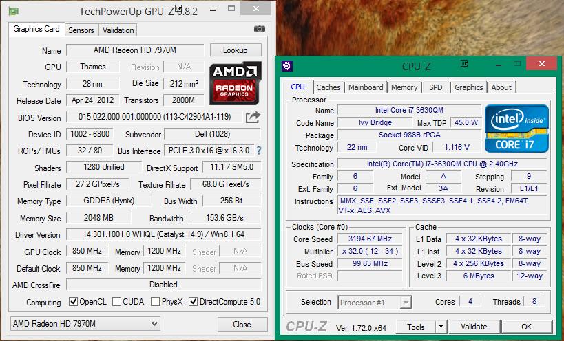
Task: Click the Level 3 cache 6 MBytes value
Action: [479, 276]
